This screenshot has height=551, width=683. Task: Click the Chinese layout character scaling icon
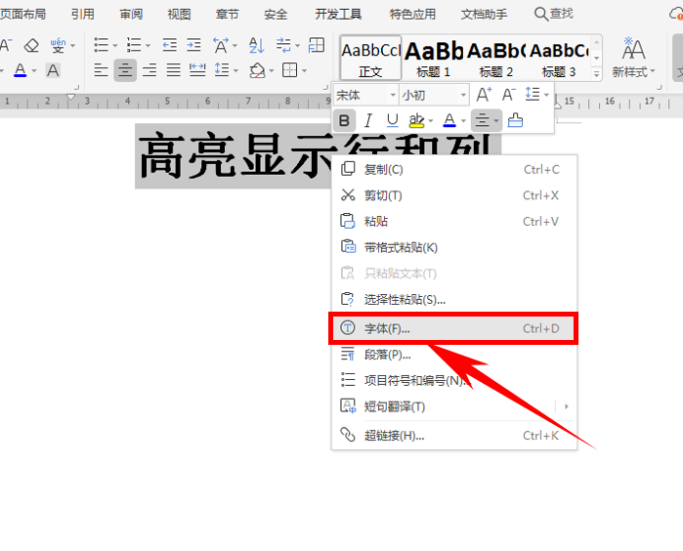point(221,45)
